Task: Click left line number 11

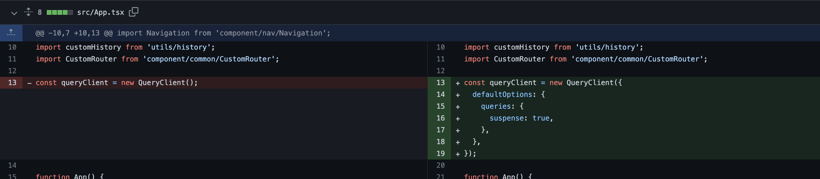Action: click(x=12, y=59)
